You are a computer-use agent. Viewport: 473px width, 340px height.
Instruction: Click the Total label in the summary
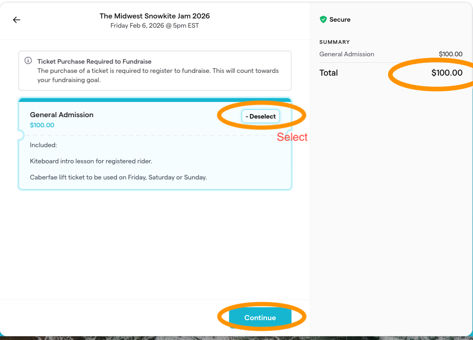328,73
